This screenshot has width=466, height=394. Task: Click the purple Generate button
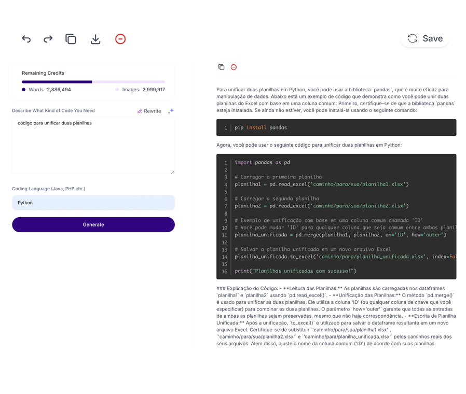(93, 224)
